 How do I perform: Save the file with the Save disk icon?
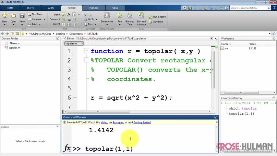(x=22, y=16)
